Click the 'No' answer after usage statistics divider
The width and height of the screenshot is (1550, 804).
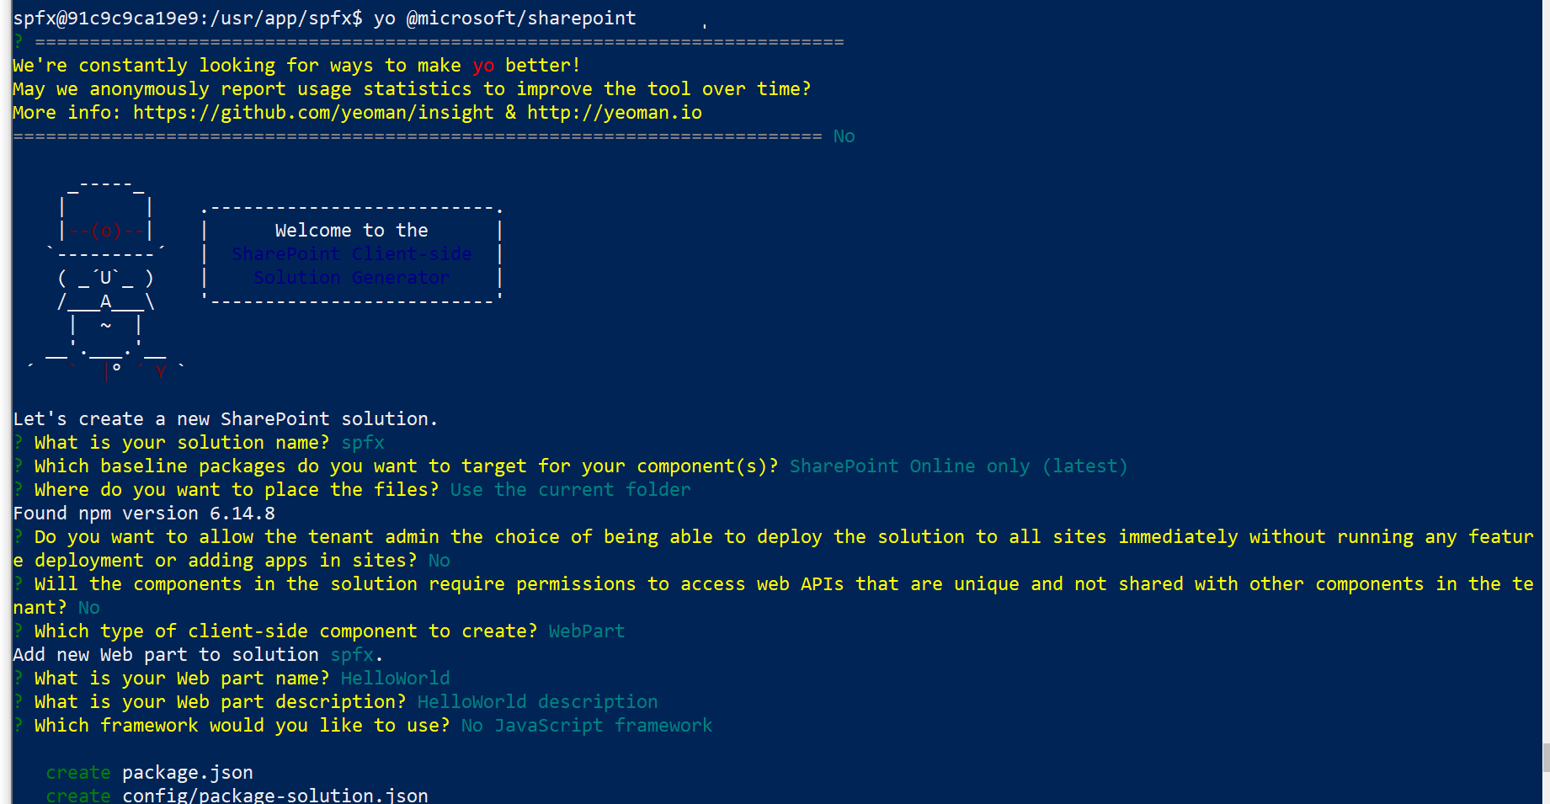click(x=844, y=136)
